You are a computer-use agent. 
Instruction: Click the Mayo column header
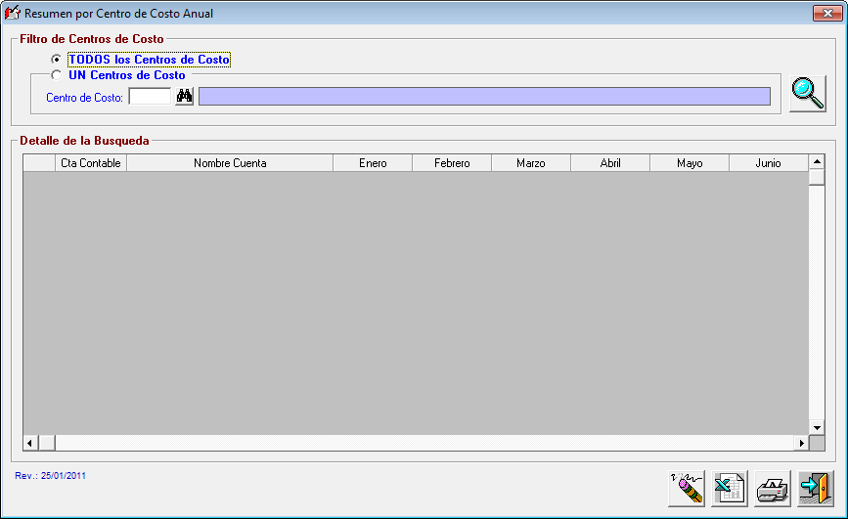tap(690, 162)
